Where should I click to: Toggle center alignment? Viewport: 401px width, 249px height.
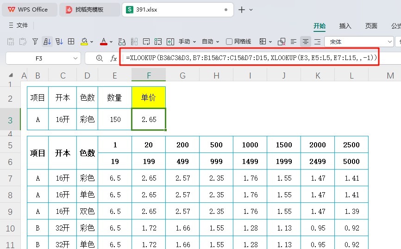pyautogui.click(x=305, y=42)
